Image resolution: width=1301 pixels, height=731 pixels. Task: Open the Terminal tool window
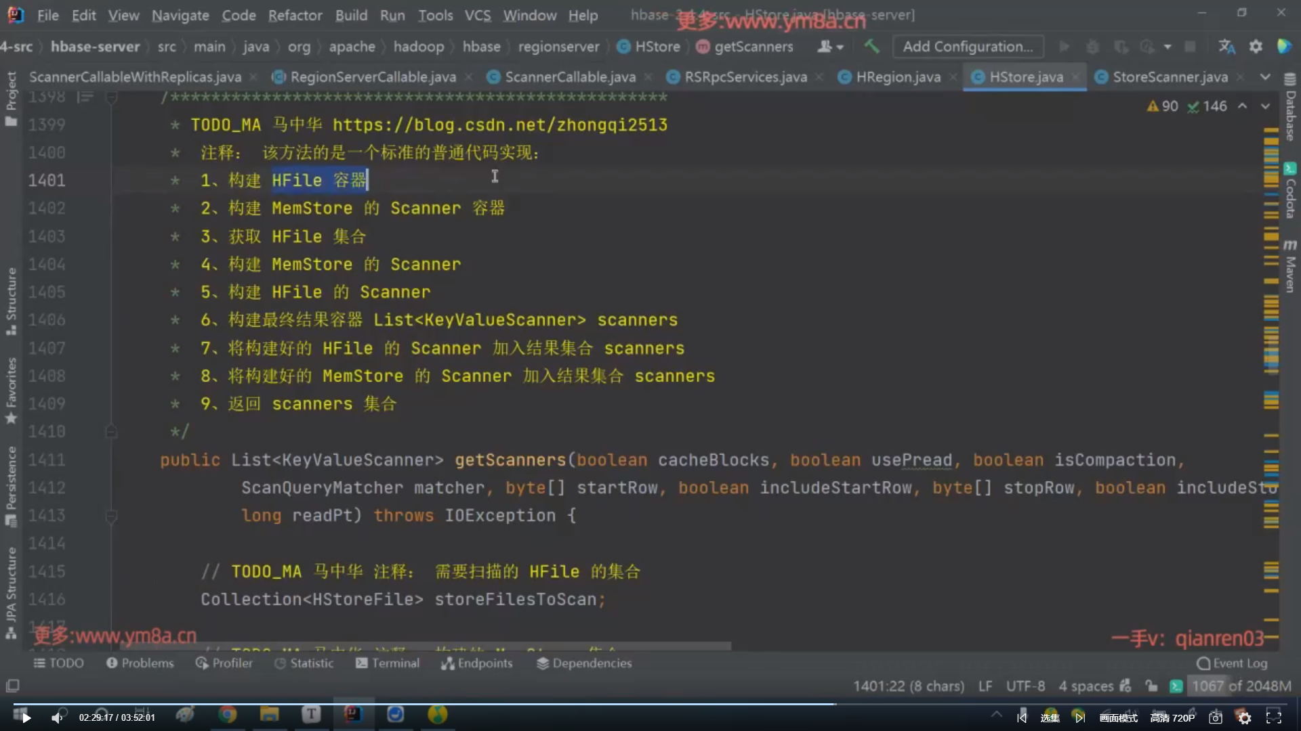[x=388, y=663]
